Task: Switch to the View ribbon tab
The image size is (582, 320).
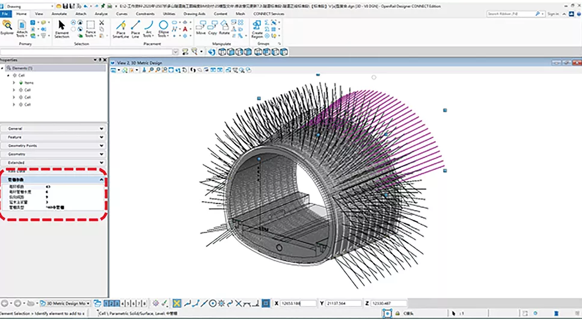Action: [x=39, y=14]
